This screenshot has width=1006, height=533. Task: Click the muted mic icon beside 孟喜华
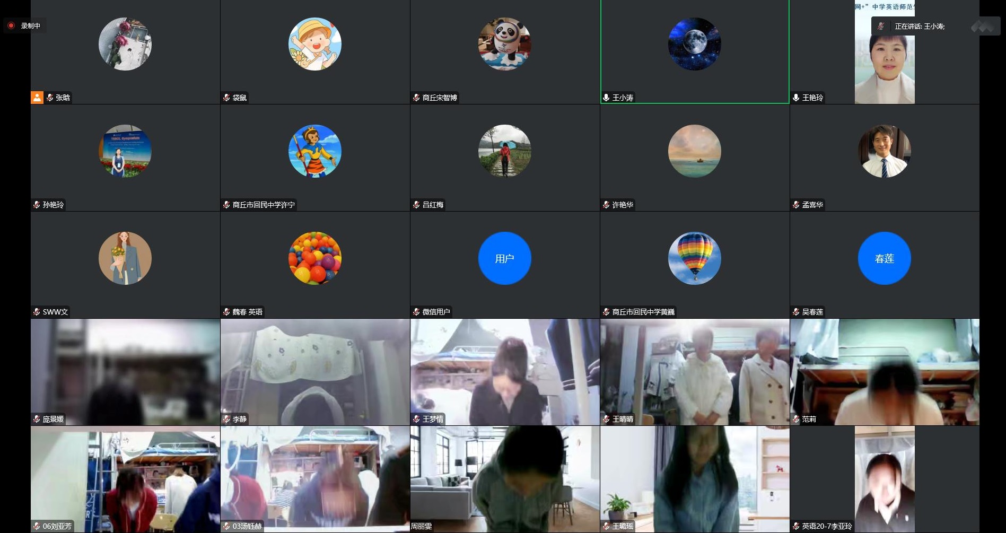[x=796, y=205]
